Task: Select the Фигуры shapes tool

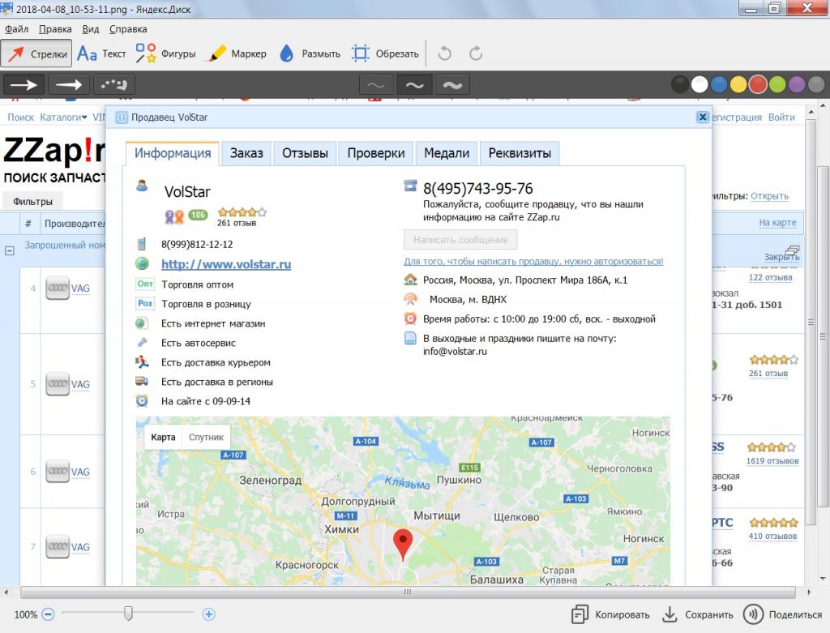Action: tap(165, 53)
